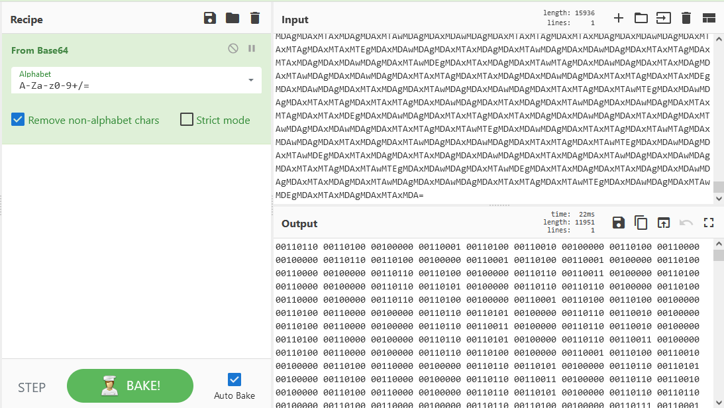Save output to file
The image size is (724, 408).
(618, 223)
